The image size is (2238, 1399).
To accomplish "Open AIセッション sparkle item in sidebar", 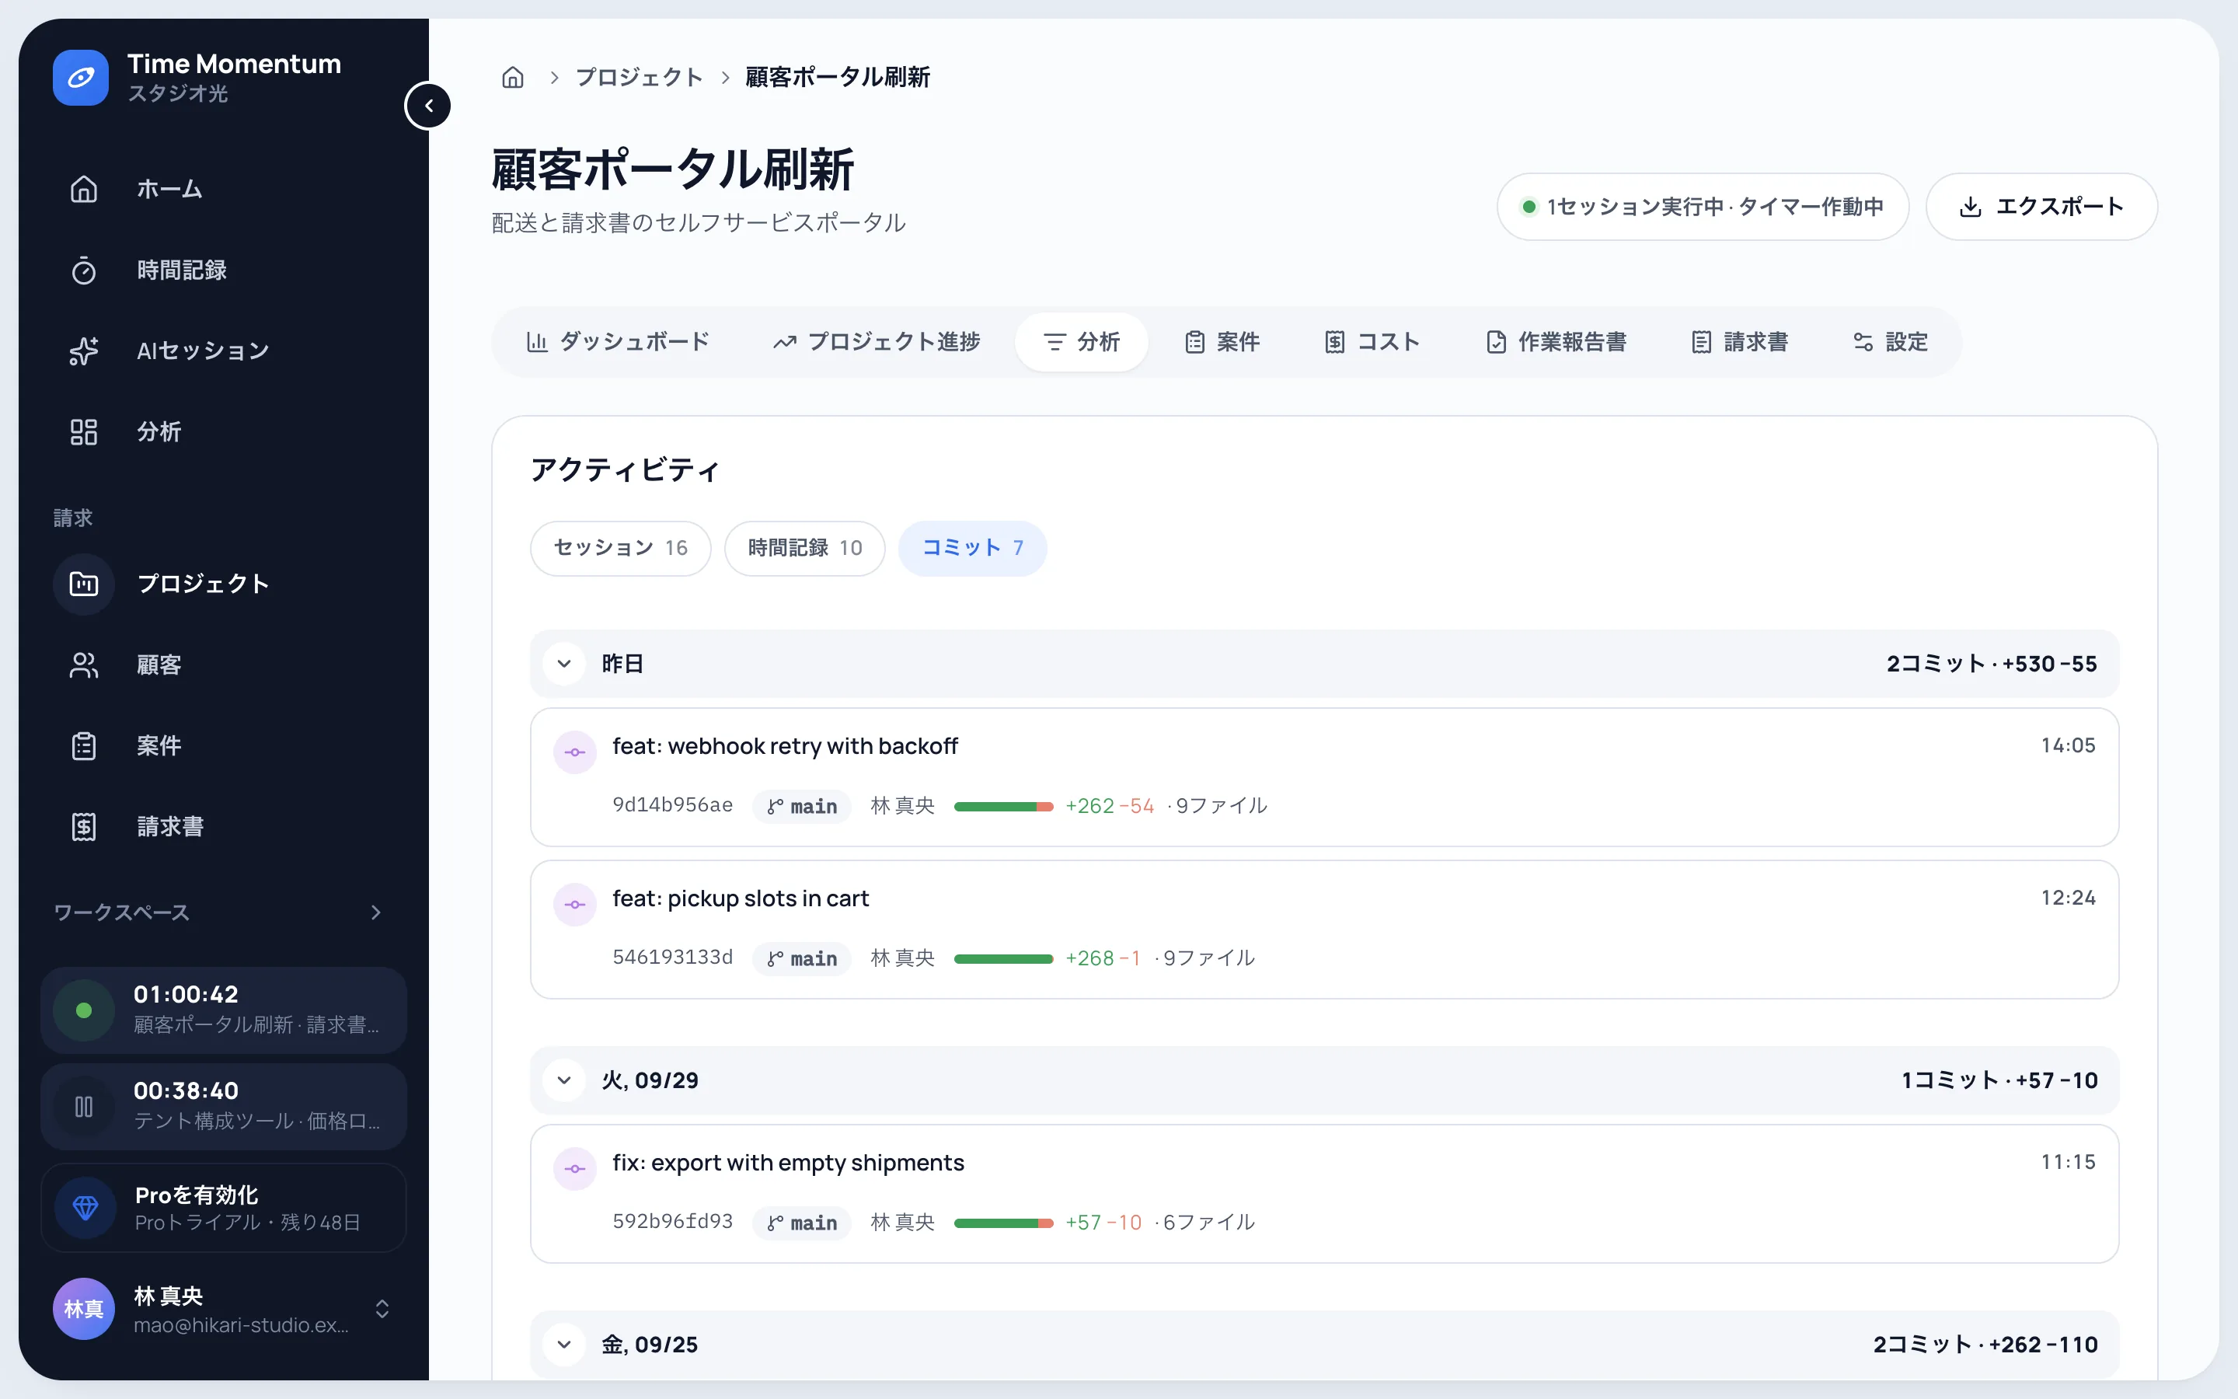I will (x=224, y=351).
